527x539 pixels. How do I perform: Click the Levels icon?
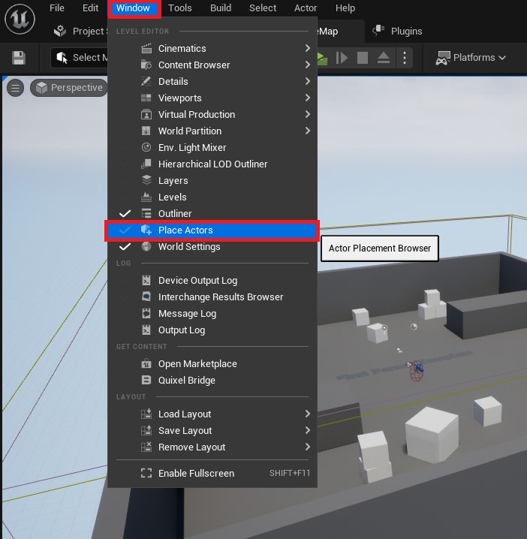click(x=146, y=197)
